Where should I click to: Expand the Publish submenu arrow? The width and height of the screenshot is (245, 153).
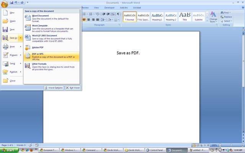pyautogui.click(x=20, y=72)
